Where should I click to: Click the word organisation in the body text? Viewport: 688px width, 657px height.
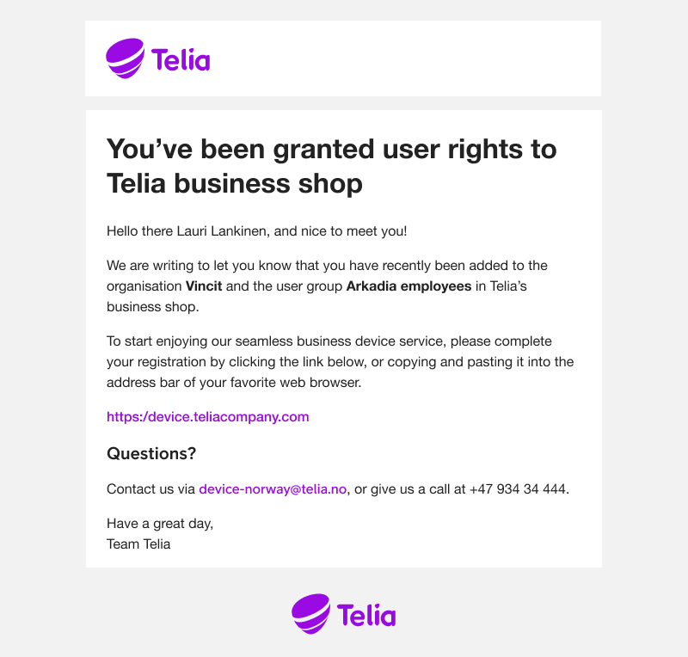[x=144, y=286]
